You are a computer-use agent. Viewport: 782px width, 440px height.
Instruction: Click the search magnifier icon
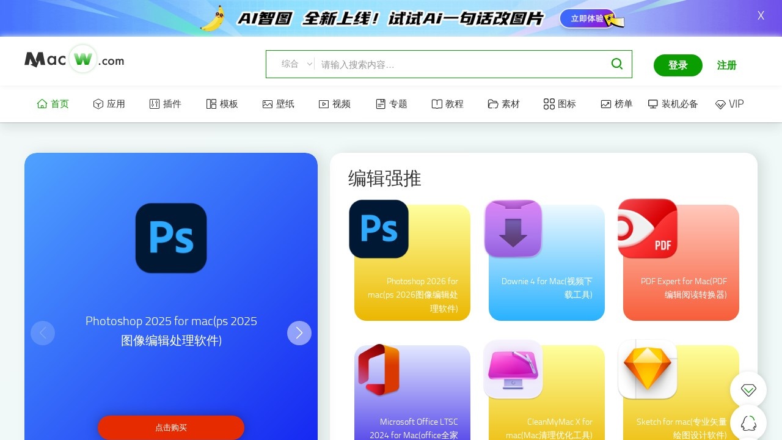616,64
